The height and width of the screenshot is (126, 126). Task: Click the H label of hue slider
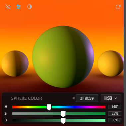pos(6,107)
